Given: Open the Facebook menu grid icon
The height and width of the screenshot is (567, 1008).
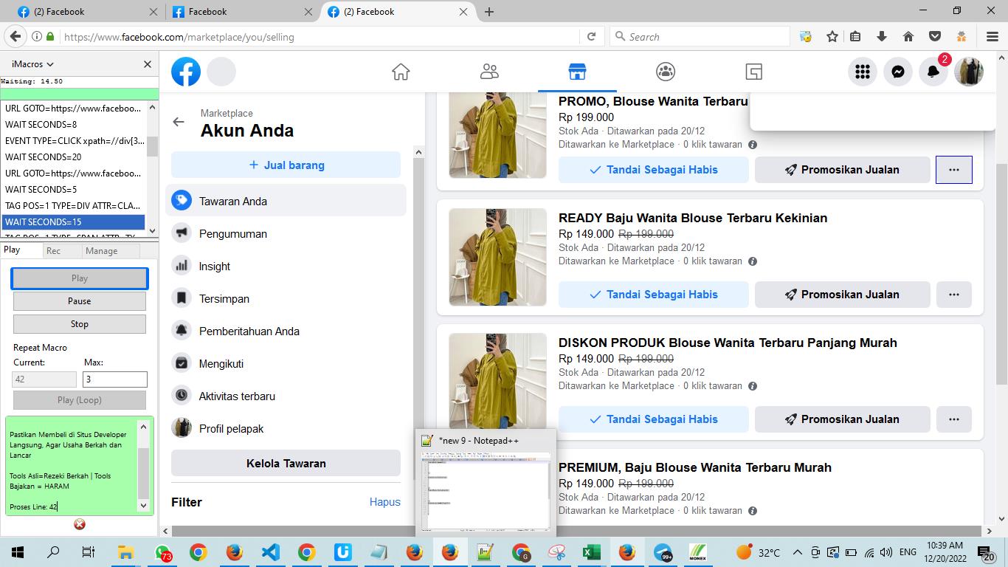Looking at the screenshot, I should click(x=863, y=72).
